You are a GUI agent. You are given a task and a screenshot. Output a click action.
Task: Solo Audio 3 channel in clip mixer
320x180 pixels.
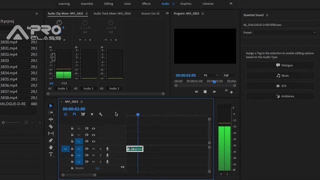click(111, 40)
